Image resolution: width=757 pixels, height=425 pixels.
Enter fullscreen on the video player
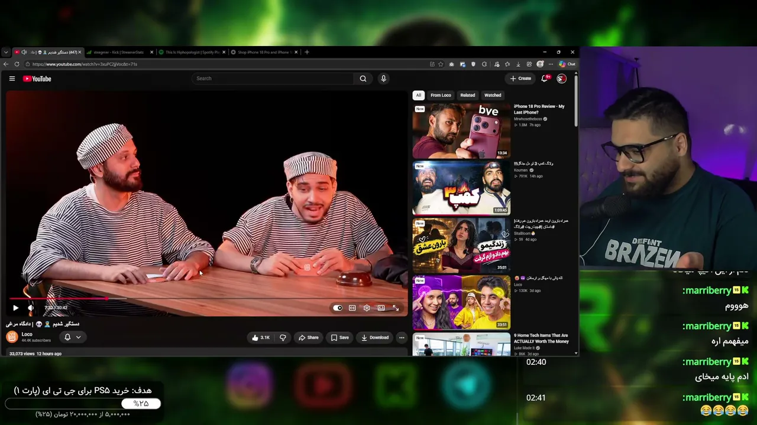point(396,308)
